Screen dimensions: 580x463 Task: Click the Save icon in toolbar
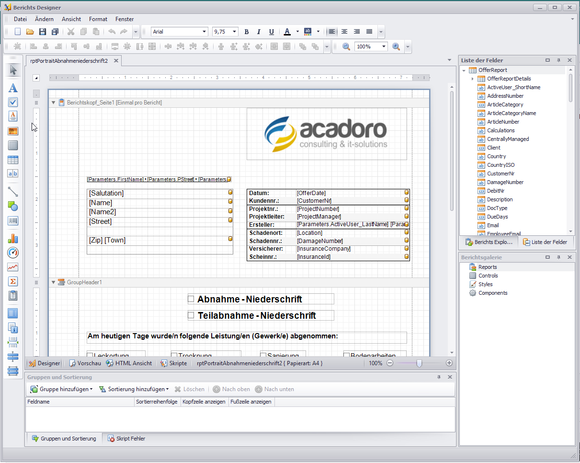(x=42, y=32)
